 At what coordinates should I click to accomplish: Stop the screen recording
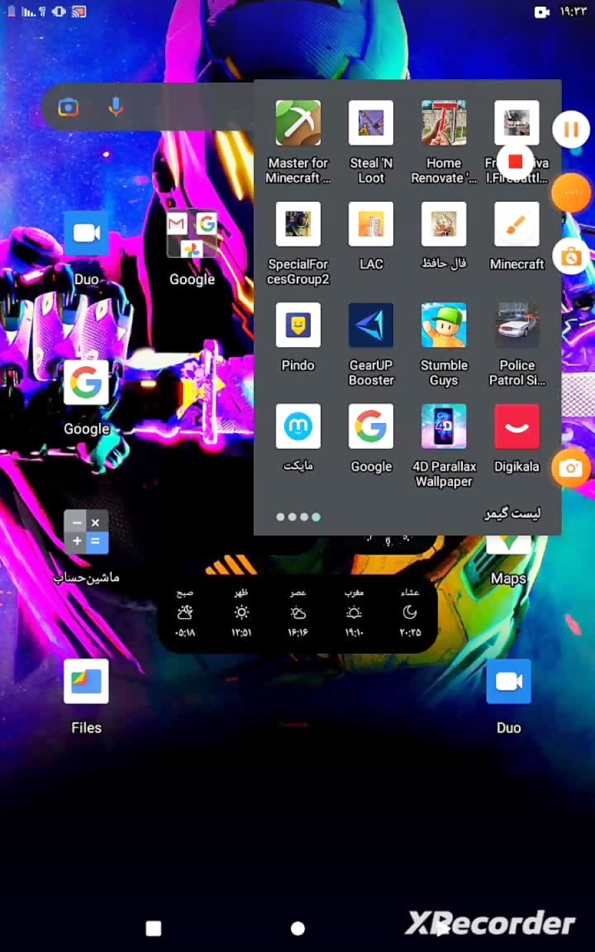(516, 161)
